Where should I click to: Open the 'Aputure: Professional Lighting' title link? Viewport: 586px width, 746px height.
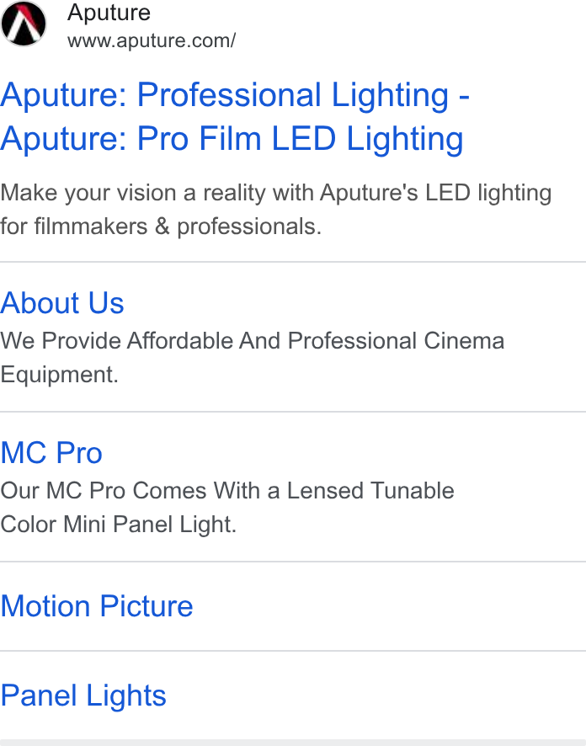pyautogui.click(x=235, y=95)
